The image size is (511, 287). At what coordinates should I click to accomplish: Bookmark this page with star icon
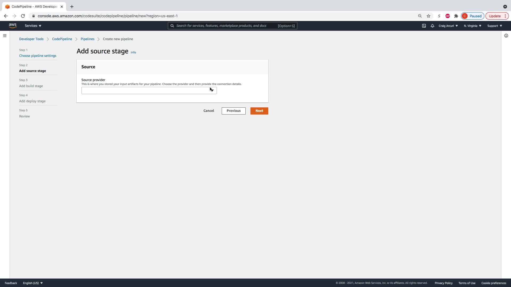pos(428,16)
